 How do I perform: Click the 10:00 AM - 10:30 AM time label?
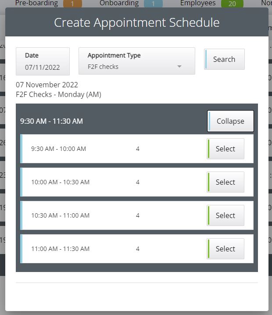60,182
